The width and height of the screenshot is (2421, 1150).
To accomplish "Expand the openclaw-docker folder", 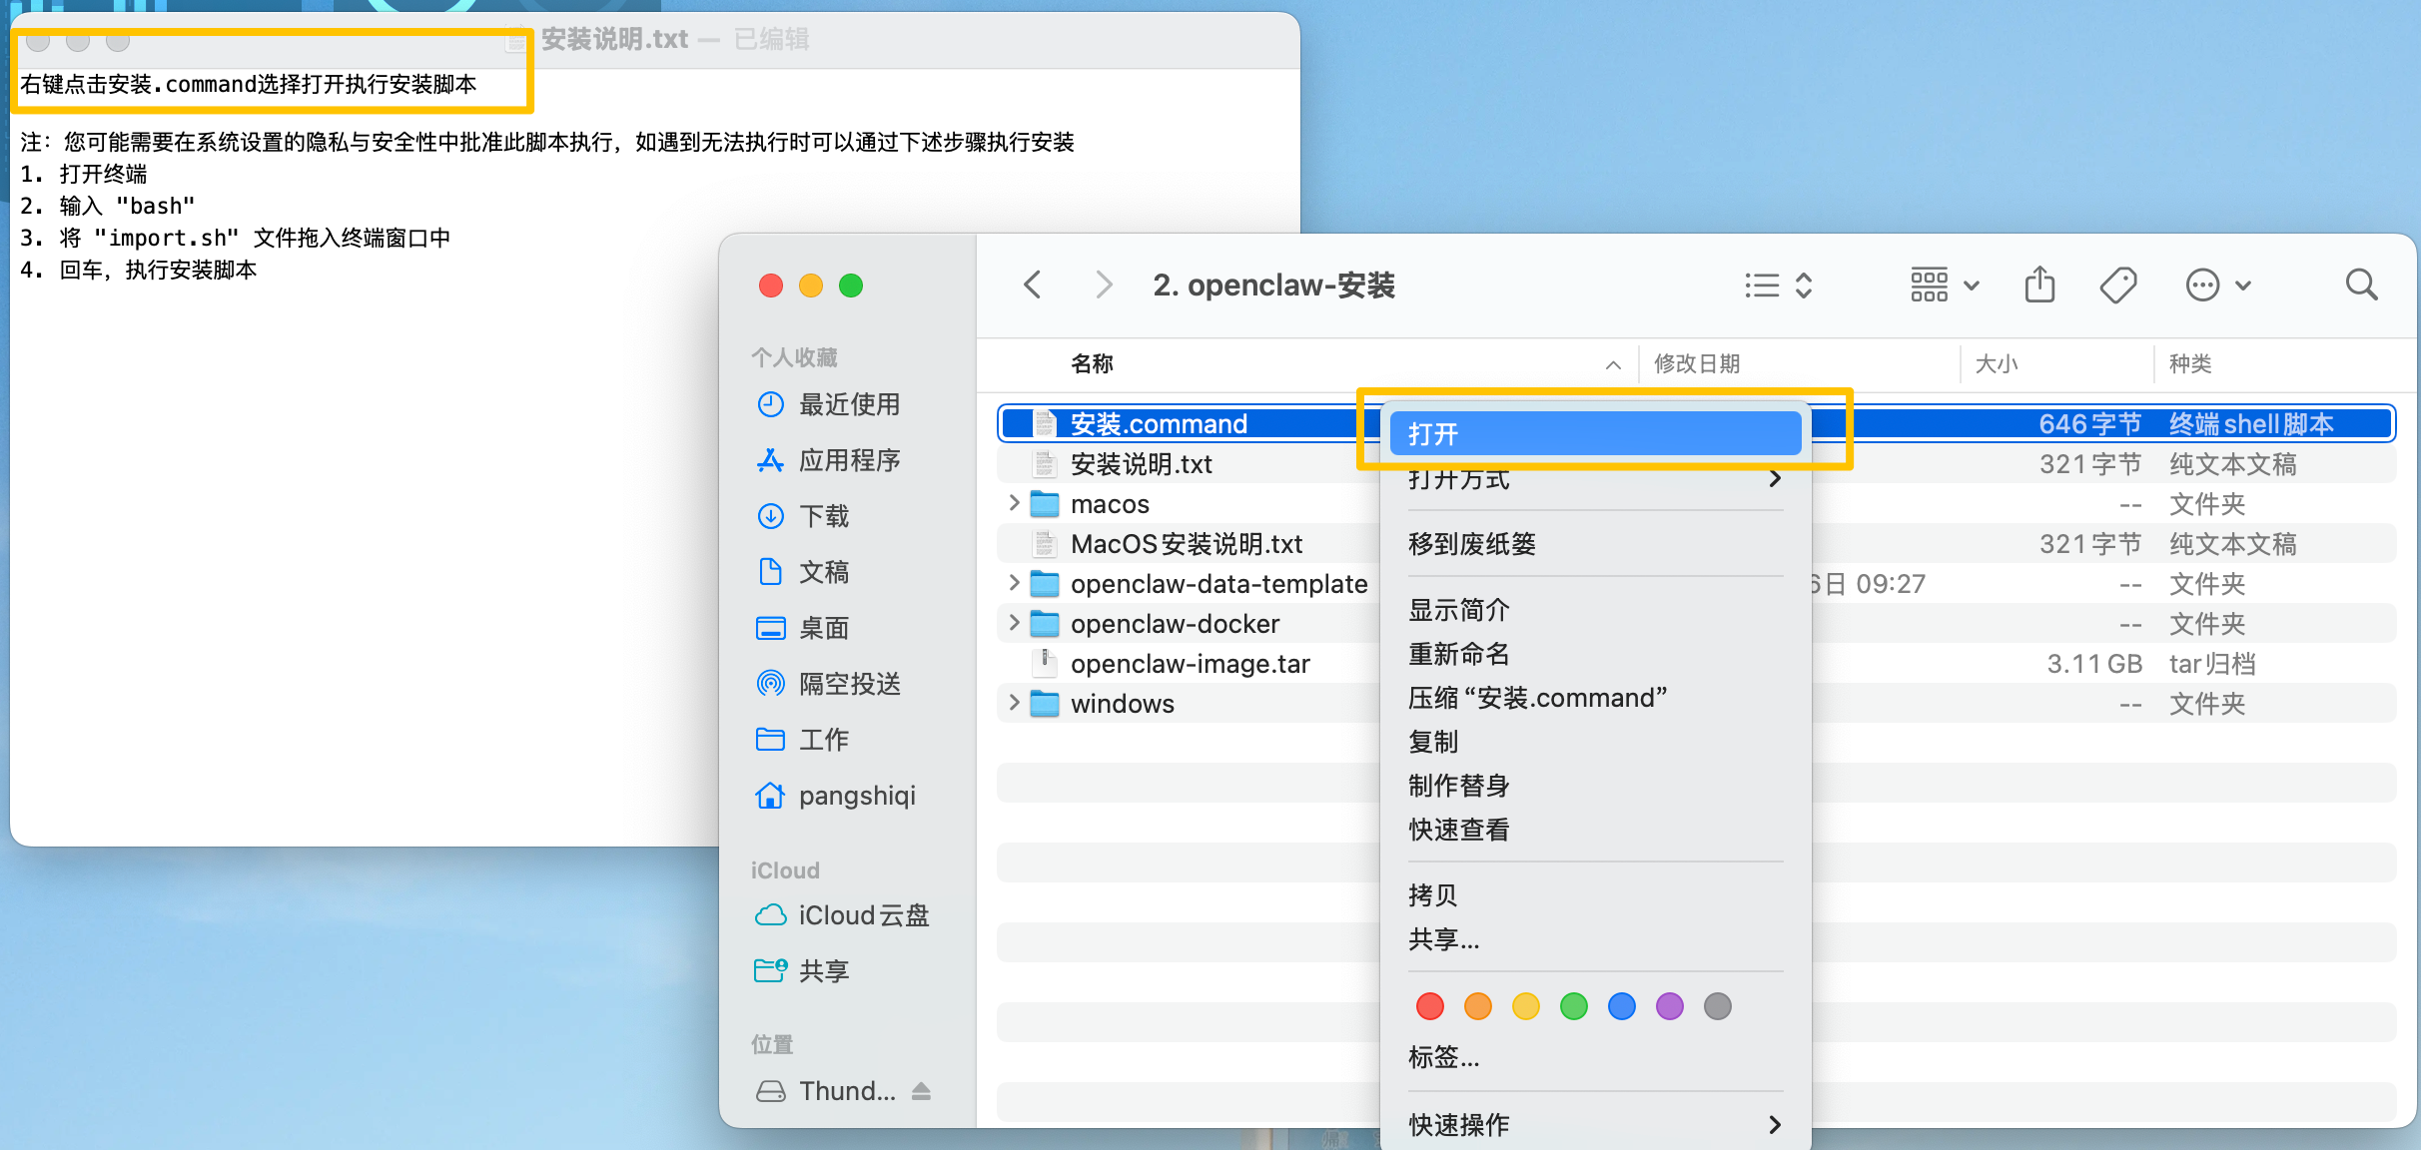I will [1014, 623].
